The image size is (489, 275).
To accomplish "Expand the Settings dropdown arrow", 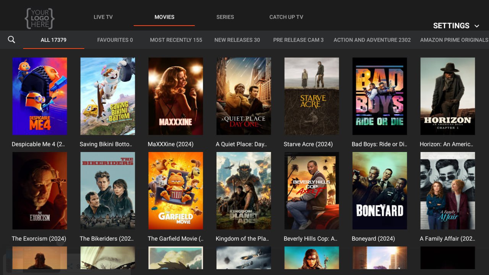I will [477, 26].
